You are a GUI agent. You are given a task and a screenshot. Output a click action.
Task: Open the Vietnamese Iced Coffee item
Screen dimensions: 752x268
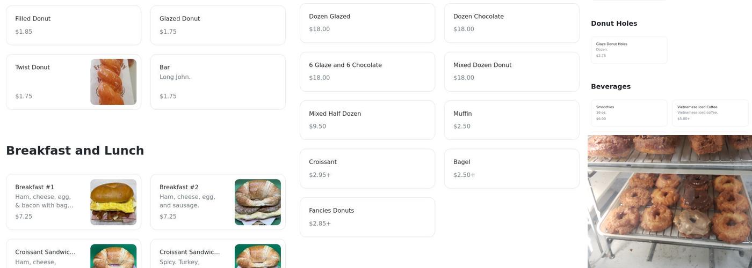point(710,113)
